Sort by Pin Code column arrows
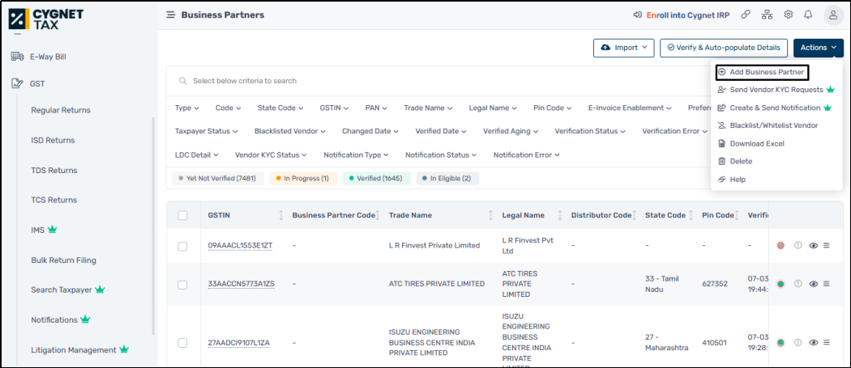Viewport: 851px width, 368px height. click(x=738, y=215)
